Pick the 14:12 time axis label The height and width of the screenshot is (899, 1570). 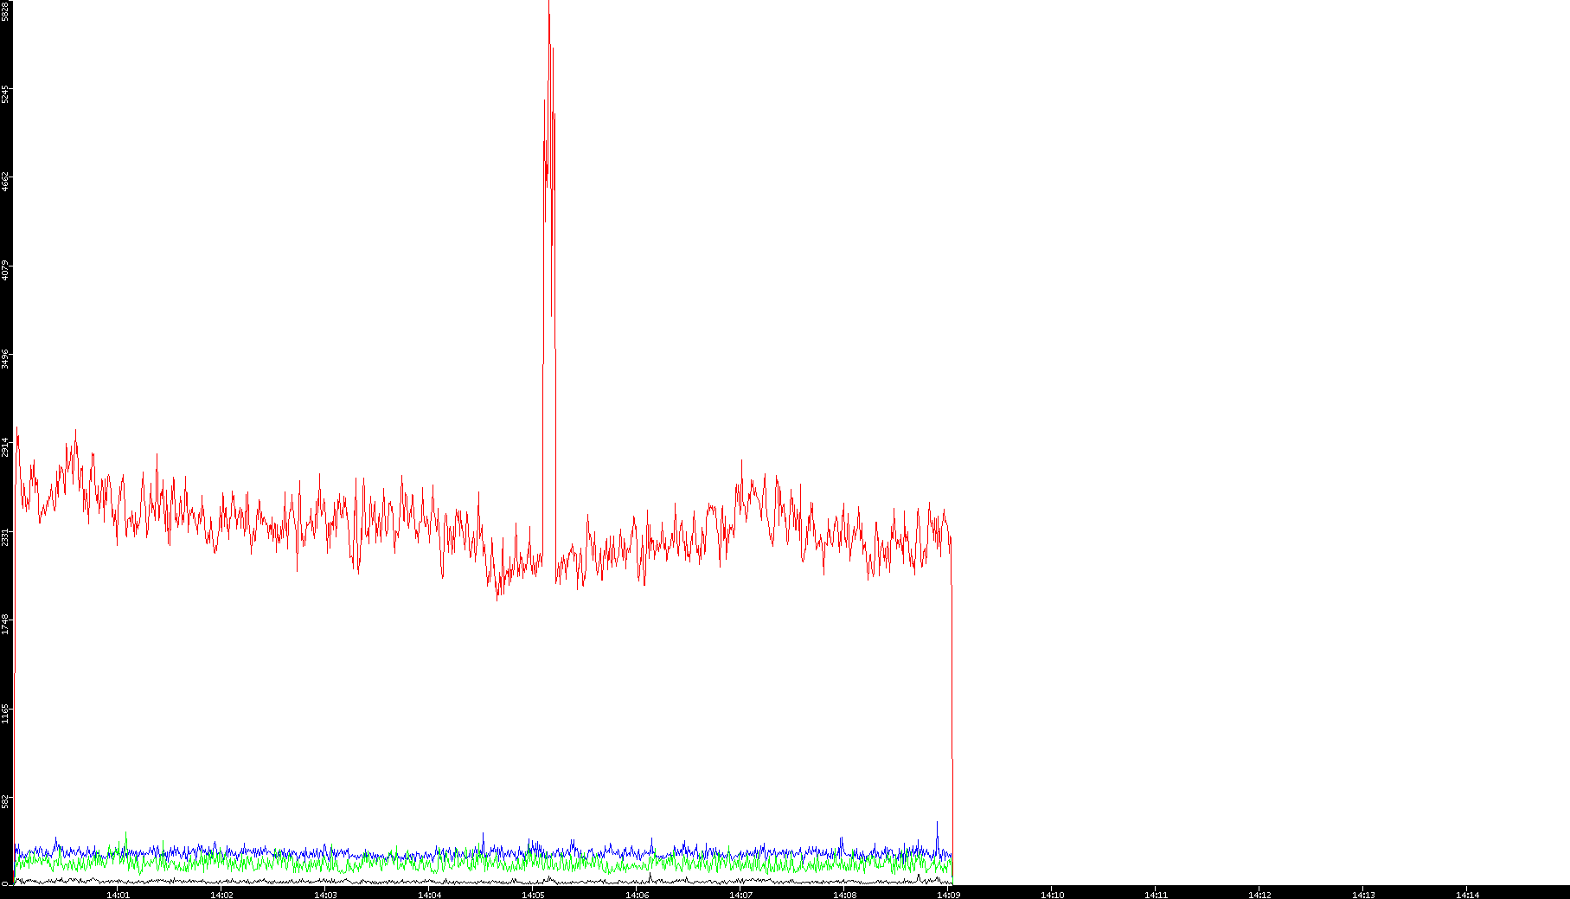[1259, 895]
